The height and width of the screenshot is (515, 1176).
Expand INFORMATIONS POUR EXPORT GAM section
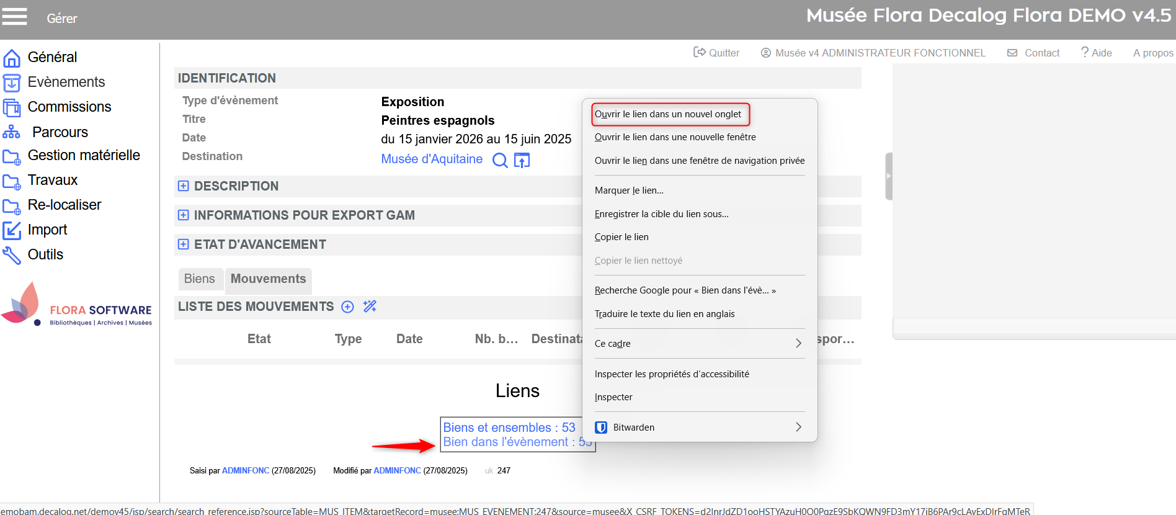184,215
